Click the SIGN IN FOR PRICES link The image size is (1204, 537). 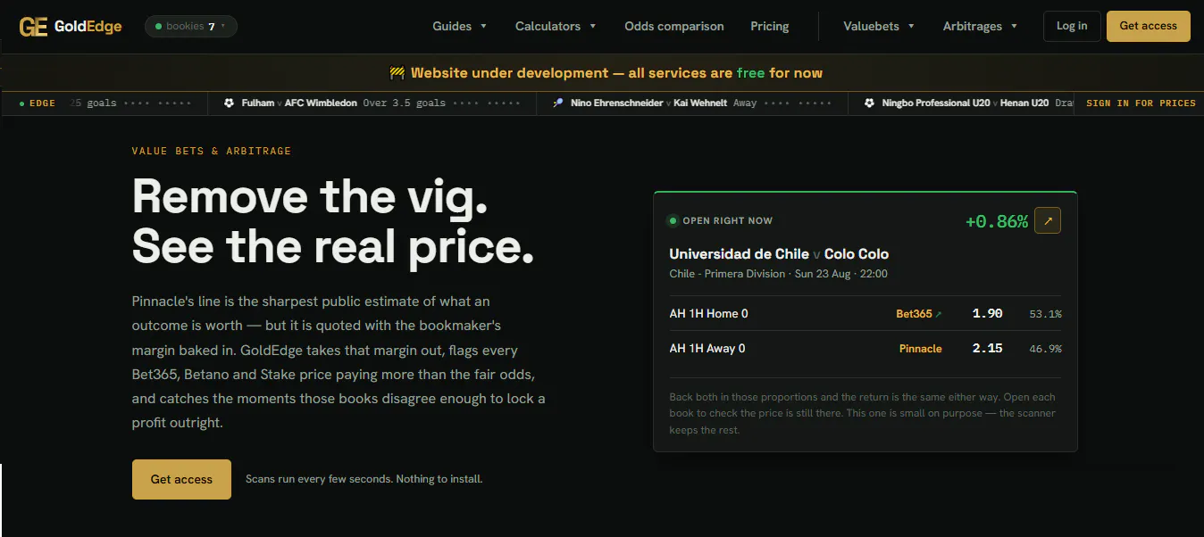1141,103
